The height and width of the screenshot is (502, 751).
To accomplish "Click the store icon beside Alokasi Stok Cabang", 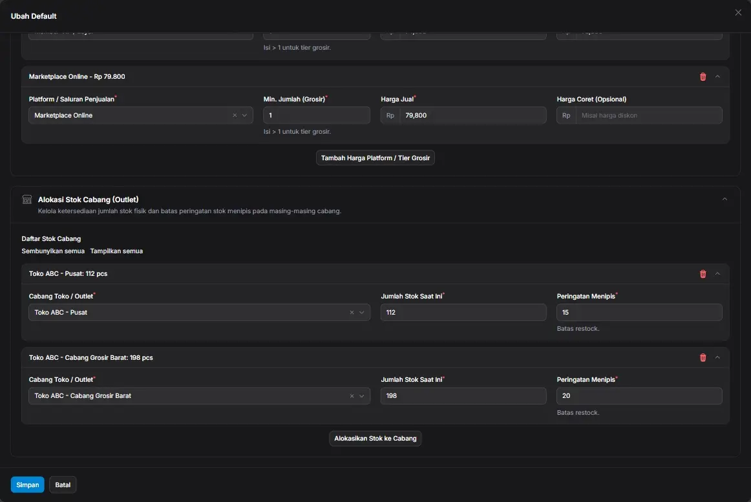I will tap(27, 200).
